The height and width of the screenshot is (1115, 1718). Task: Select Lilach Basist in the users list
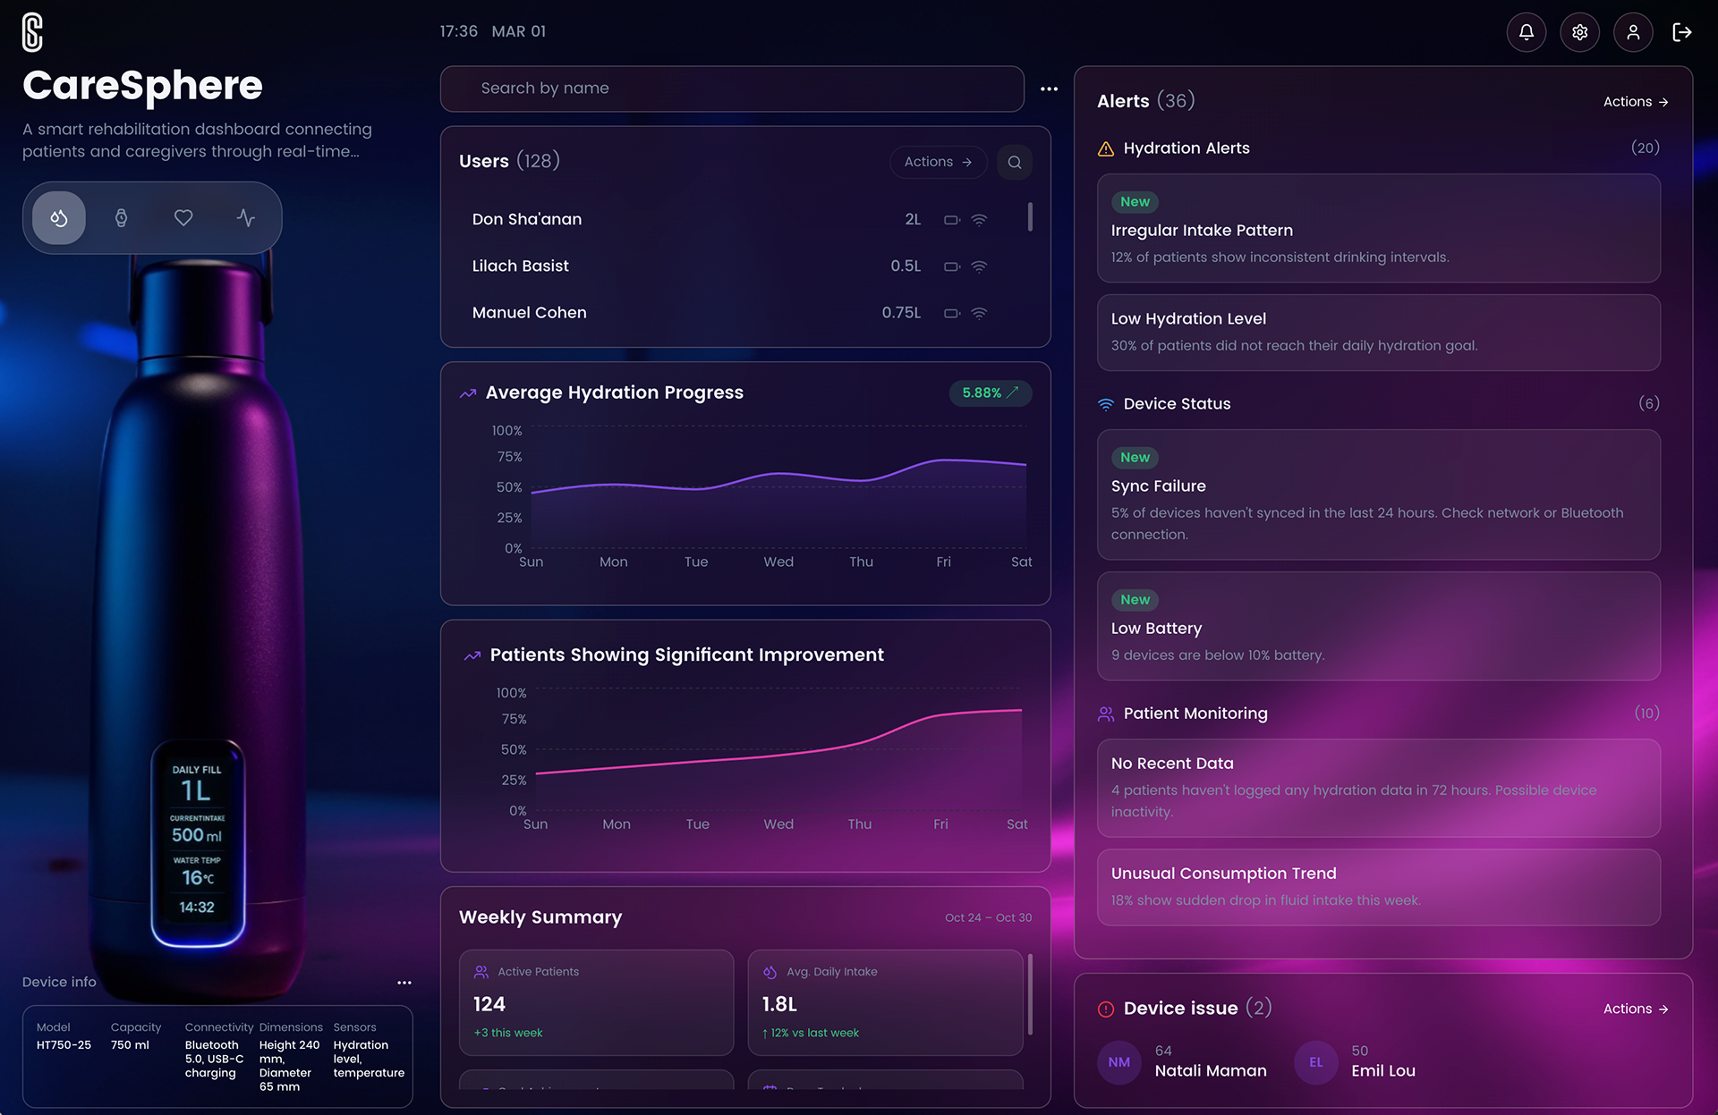point(521,266)
